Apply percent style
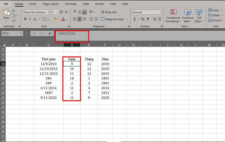This screenshot has height=142, width=225. coord(143,19)
